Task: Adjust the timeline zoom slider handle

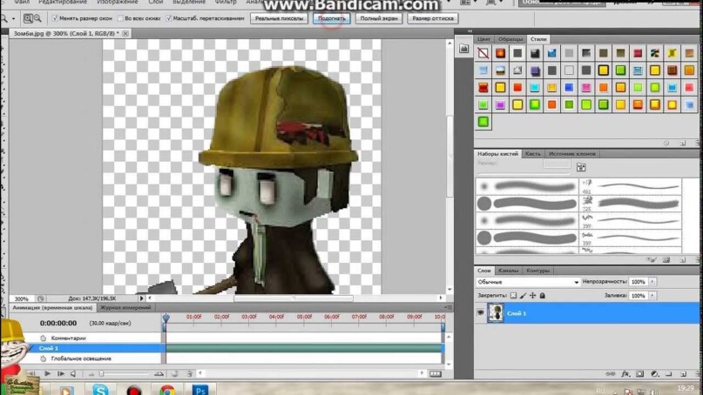Action: [x=102, y=373]
